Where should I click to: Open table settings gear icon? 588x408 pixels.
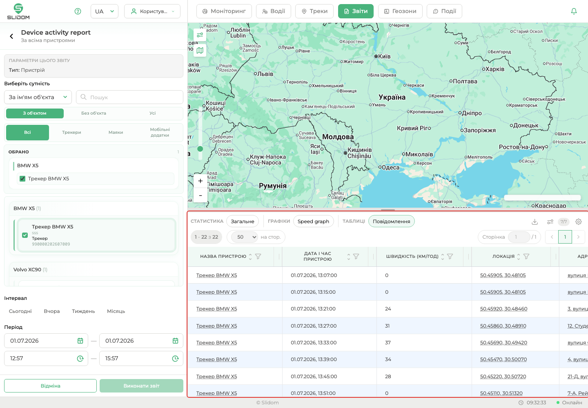point(579,222)
